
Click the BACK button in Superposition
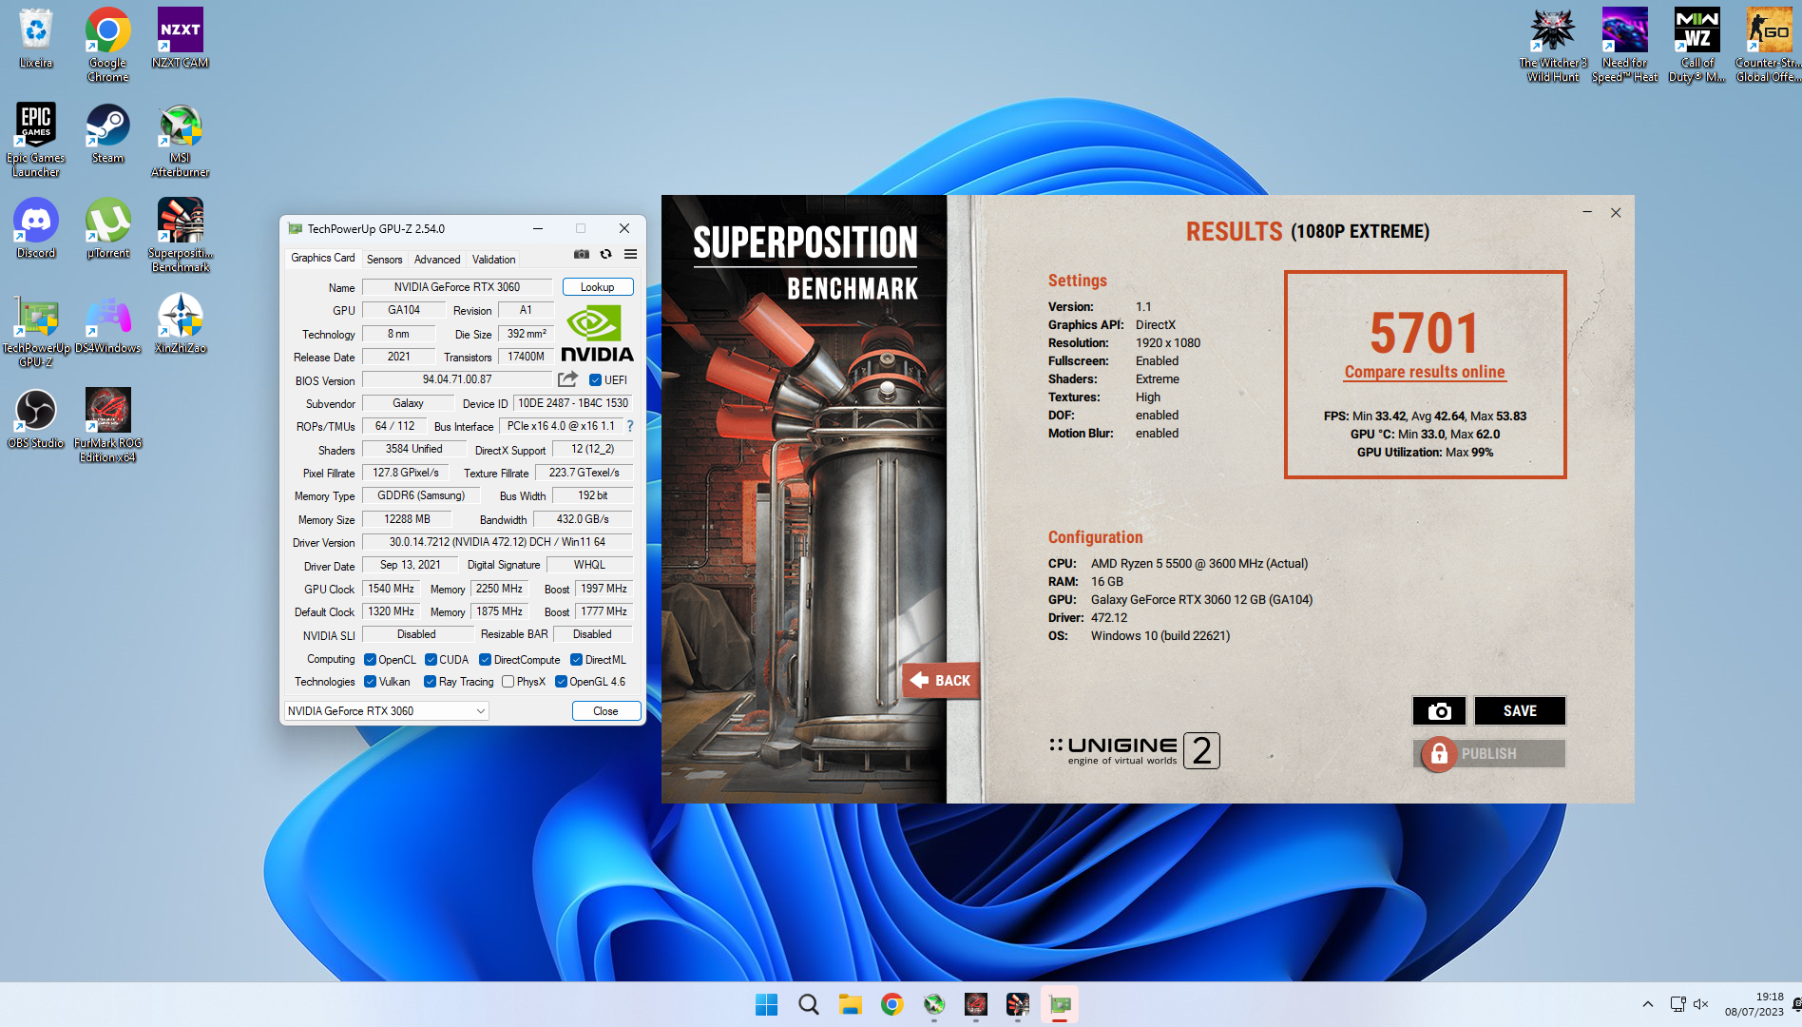pyautogui.click(x=941, y=680)
